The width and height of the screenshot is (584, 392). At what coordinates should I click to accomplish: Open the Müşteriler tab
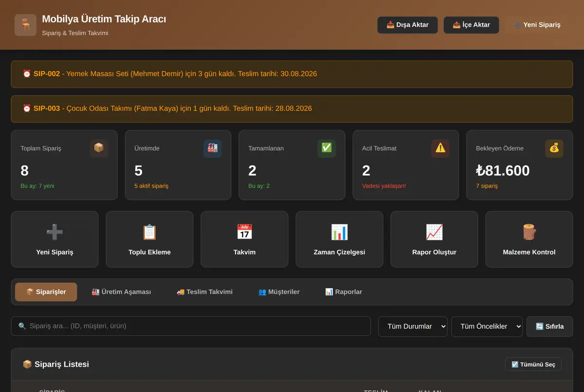tap(279, 292)
